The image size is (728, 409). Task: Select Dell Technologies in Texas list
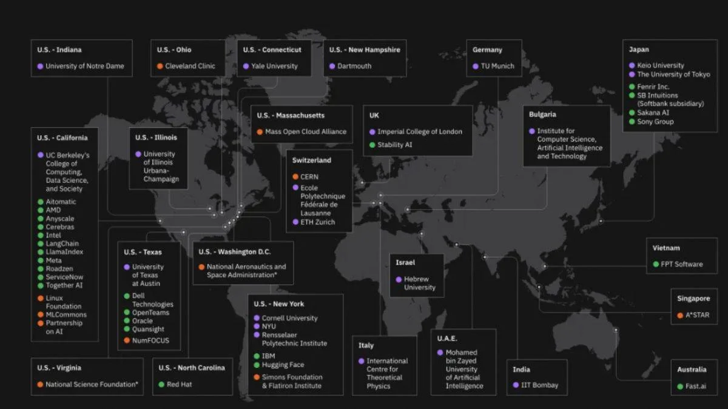coord(149,300)
